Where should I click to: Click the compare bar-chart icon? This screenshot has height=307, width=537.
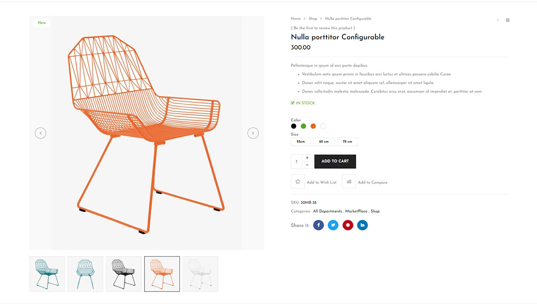349,181
